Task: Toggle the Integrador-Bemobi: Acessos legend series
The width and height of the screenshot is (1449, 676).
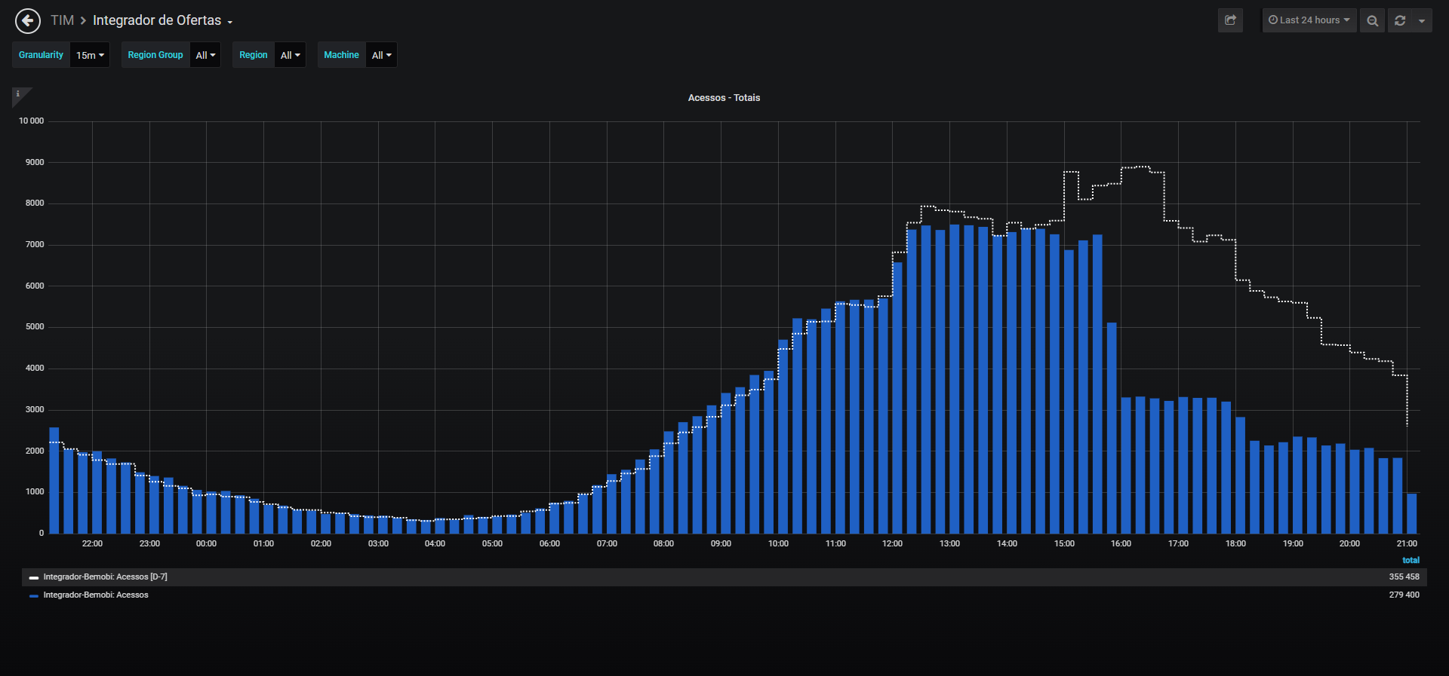Action: coord(96,595)
